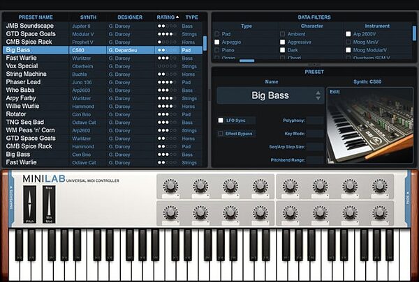Click the Key Mode value field
Image resolution: width=419 pixels, height=282 pixels.
(x=315, y=134)
